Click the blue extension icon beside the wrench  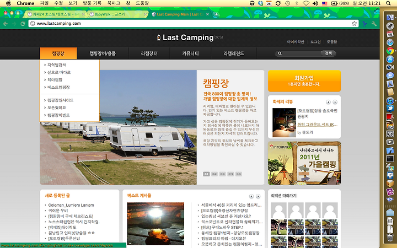(364, 24)
